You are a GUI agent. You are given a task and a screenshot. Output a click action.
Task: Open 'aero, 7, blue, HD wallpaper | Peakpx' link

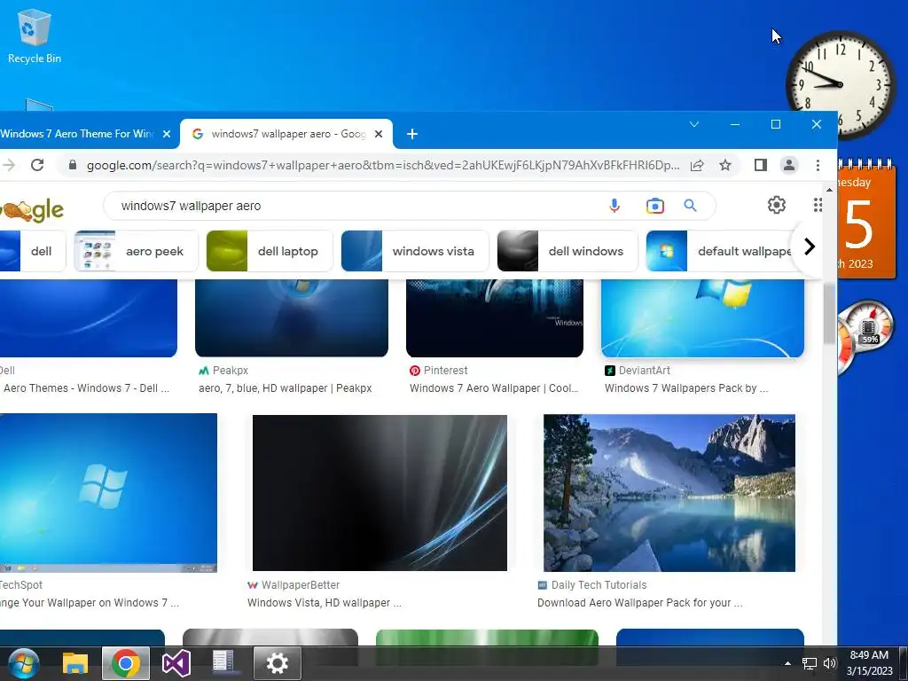285,388
